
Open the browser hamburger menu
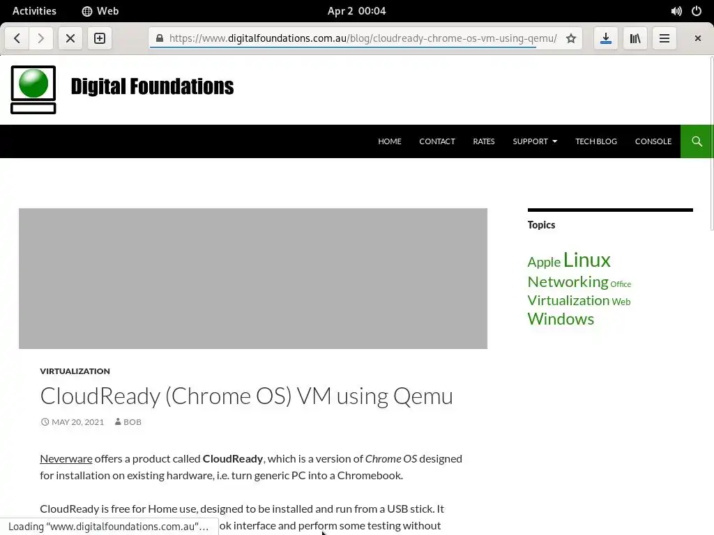[x=664, y=38]
